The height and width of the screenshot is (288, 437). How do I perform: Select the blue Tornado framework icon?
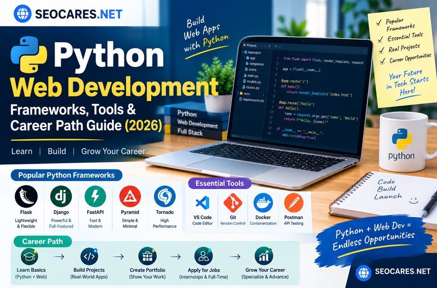[x=165, y=197]
